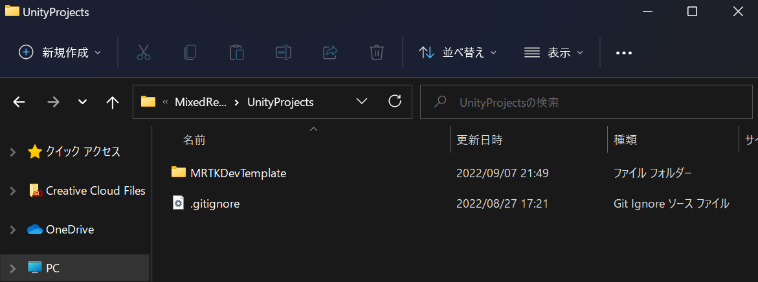Image resolution: width=758 pixels, height=282 pixels.
Task: Open the 並べ替え sort dropdown
Action: click(457, 52)
